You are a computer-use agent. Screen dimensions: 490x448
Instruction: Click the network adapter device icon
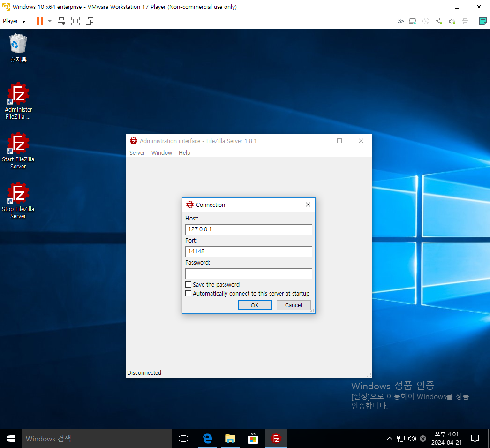(439, 21)
